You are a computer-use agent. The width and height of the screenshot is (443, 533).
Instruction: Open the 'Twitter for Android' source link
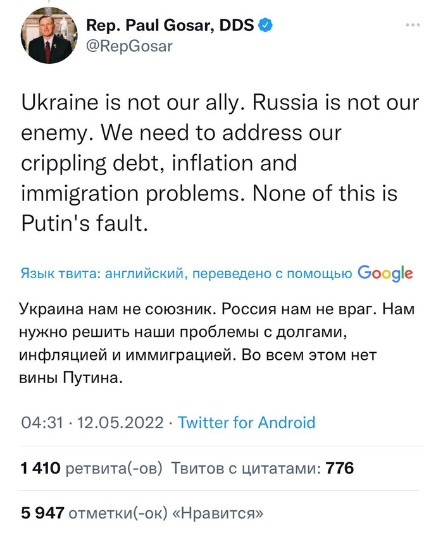pos(246,422)
